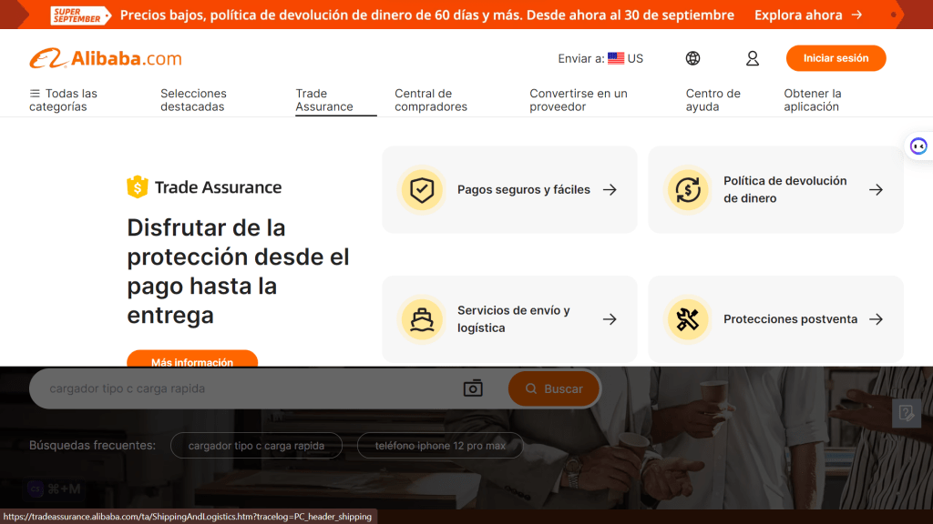Open Central de compradores menu
The width and height of the screenshot is (933, 524).
point(431,100)
